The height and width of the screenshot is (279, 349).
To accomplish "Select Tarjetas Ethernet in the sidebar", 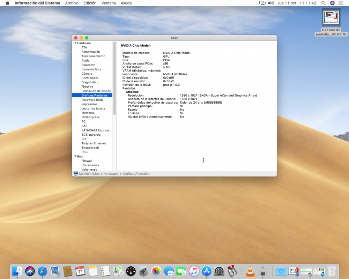I will (94, 143).
